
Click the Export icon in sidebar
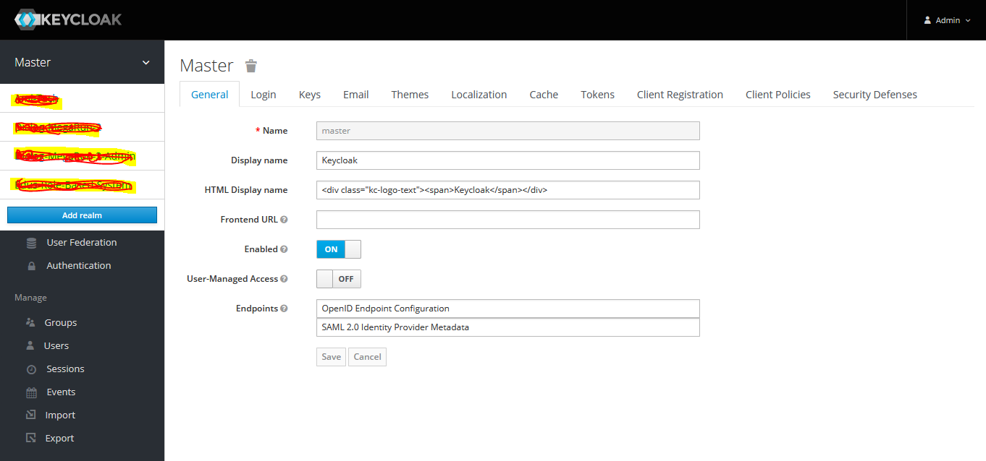pos(31,439)
